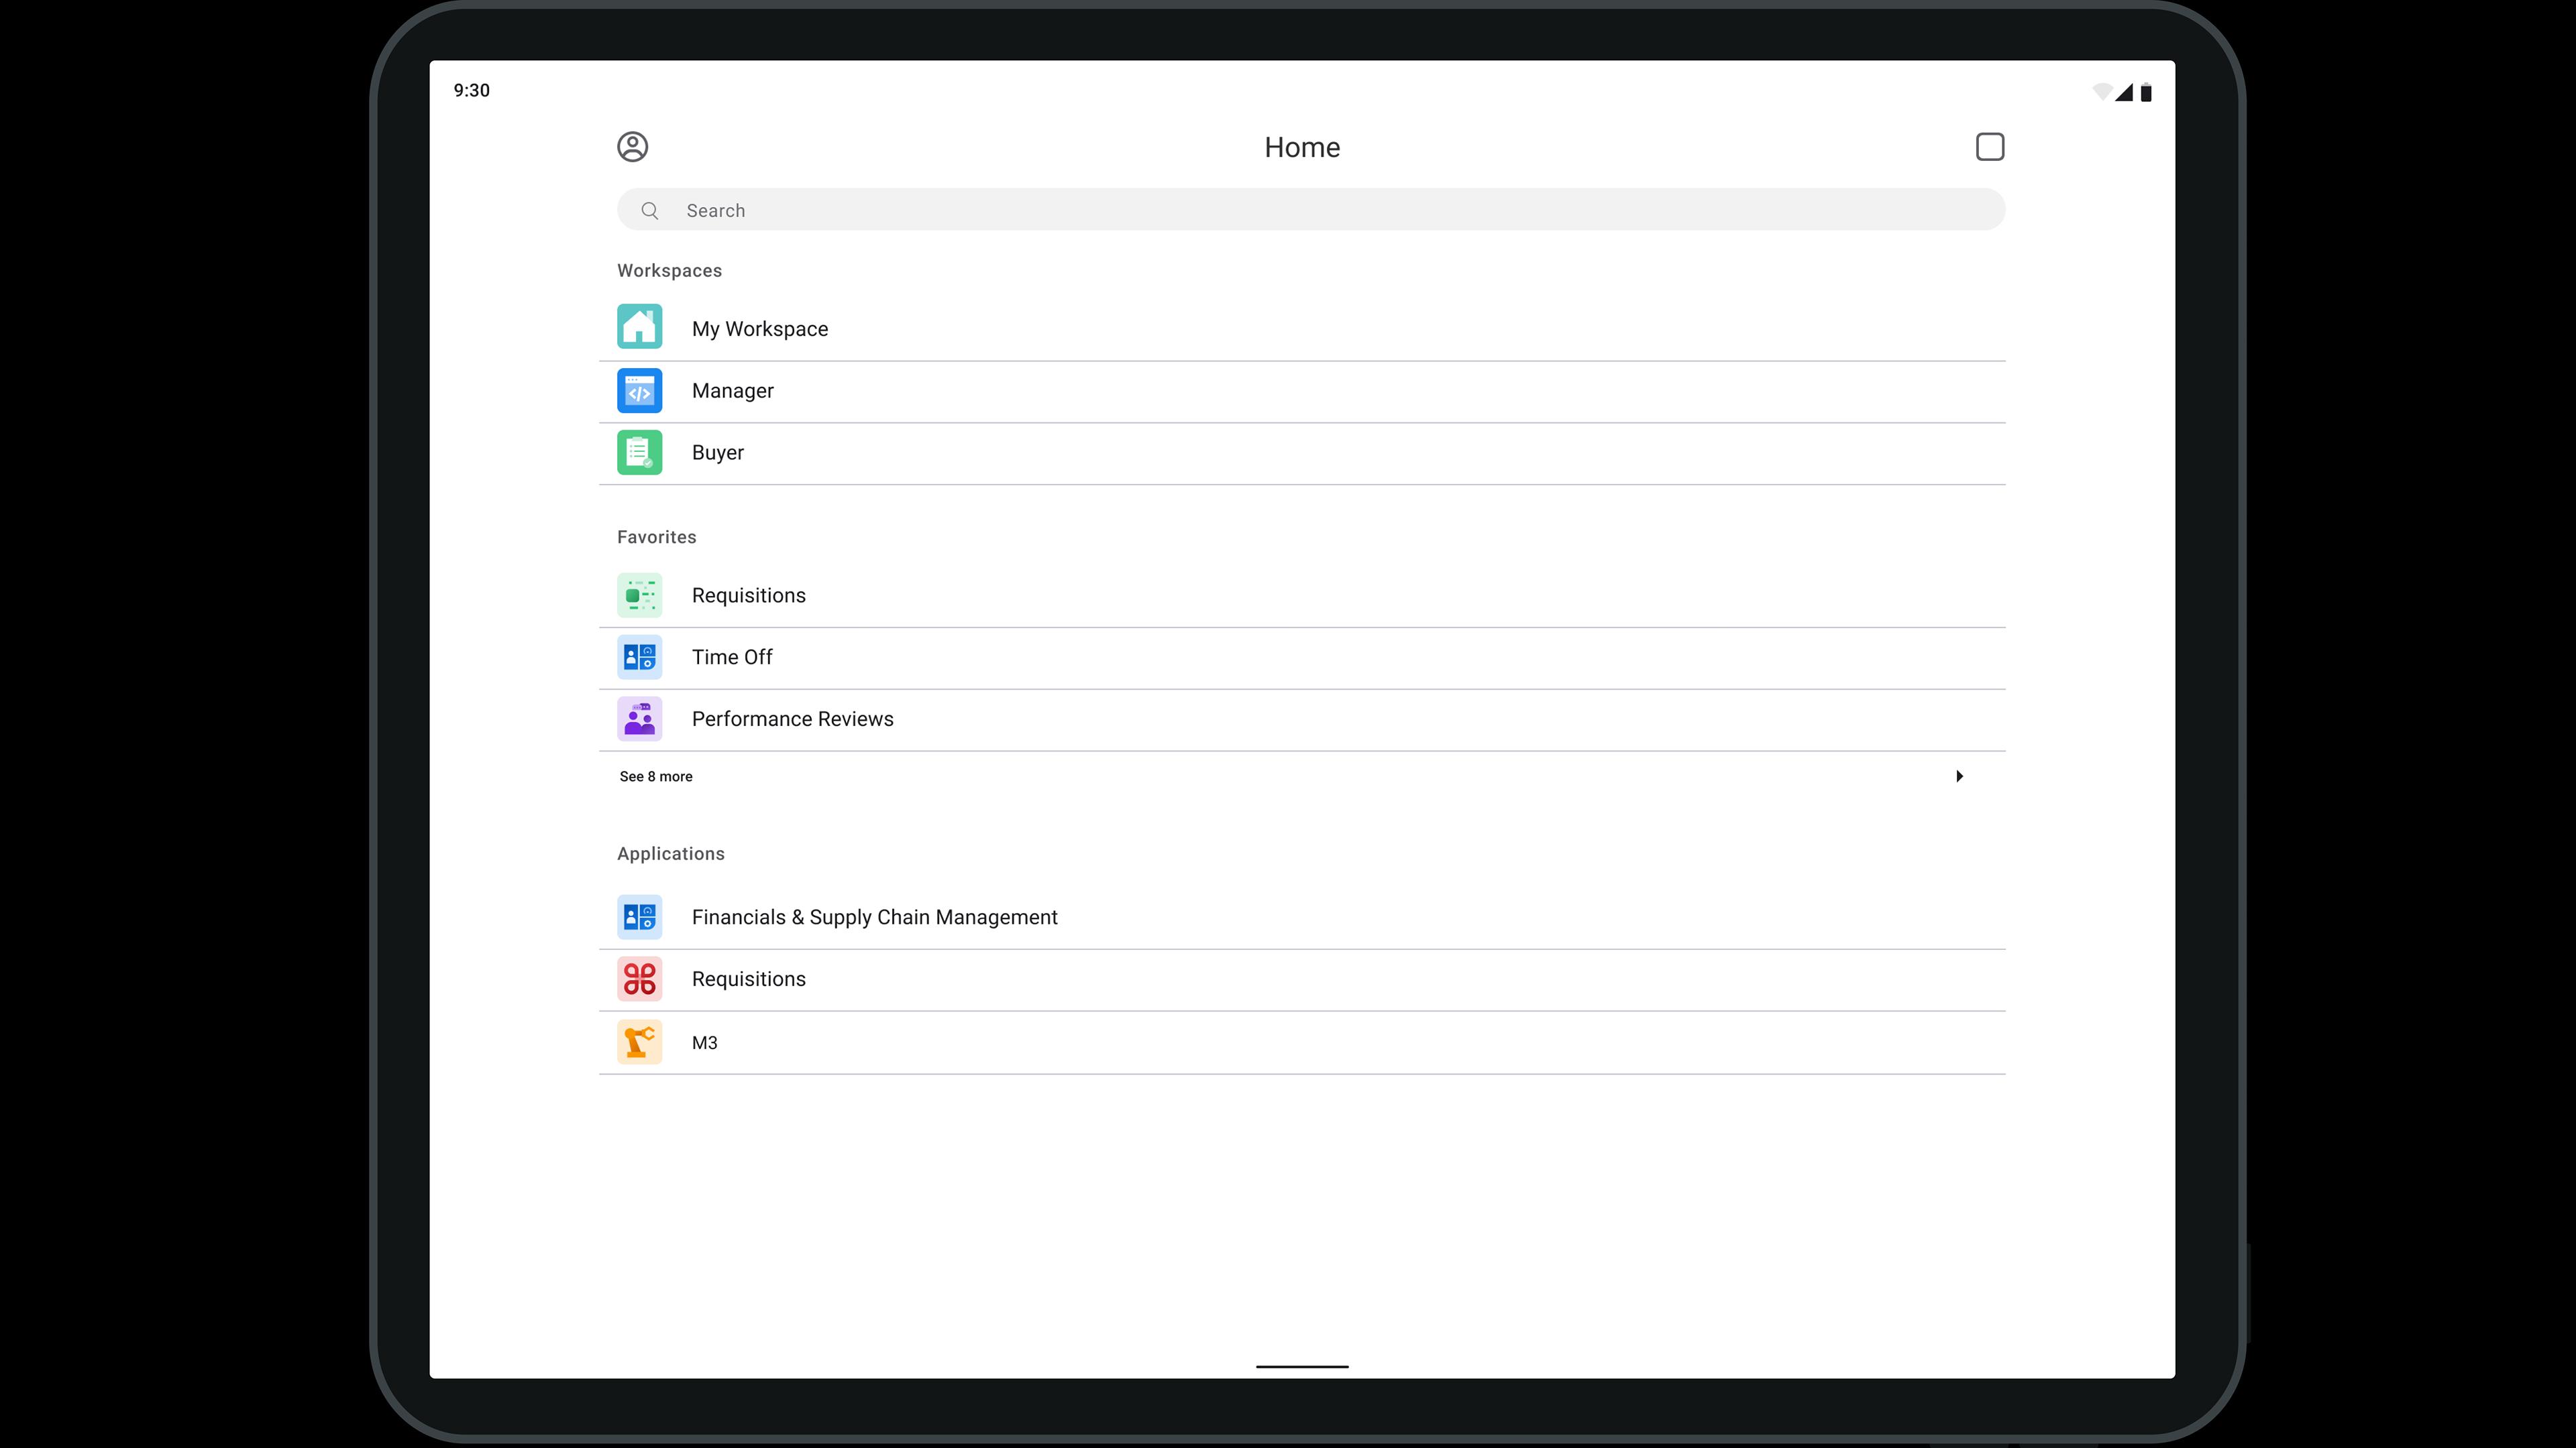The image size is (2576, 1448).
Task: Click the orange M3 robot arm icon
Action: click(639, 1042)
